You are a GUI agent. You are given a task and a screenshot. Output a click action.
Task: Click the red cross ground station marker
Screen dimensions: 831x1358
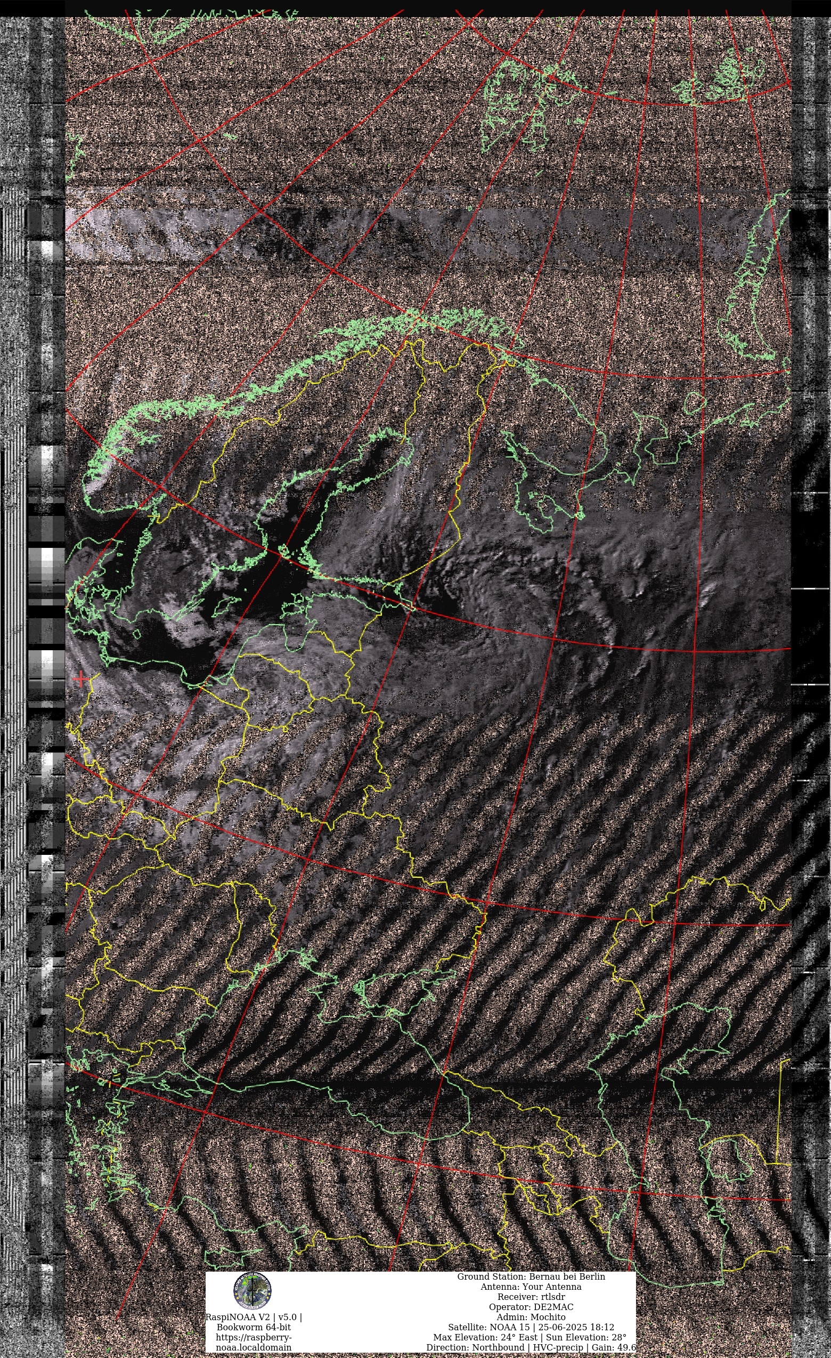pyautogui.click(x=80, y=679)
